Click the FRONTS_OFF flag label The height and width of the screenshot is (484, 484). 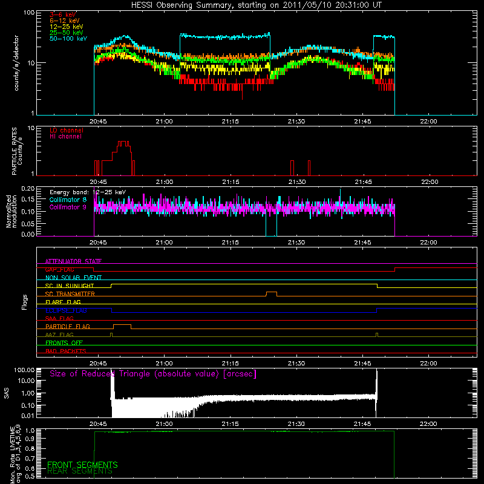click(64, 342)
